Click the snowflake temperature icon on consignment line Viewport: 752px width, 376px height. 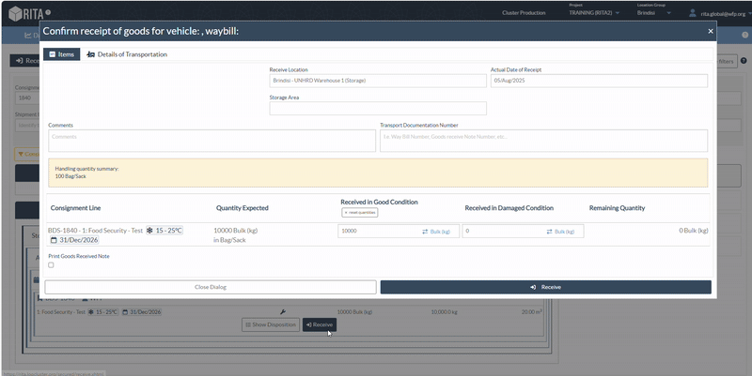(149, 230)
